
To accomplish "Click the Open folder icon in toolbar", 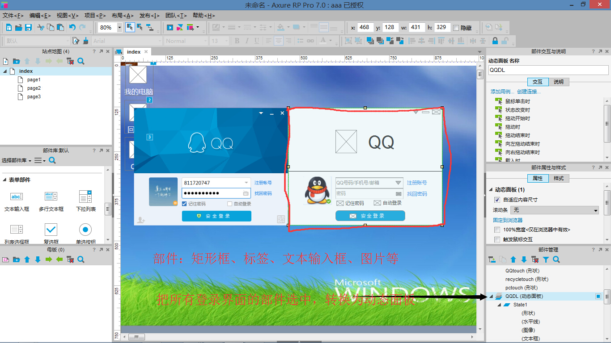I will (x=18, y=28).
